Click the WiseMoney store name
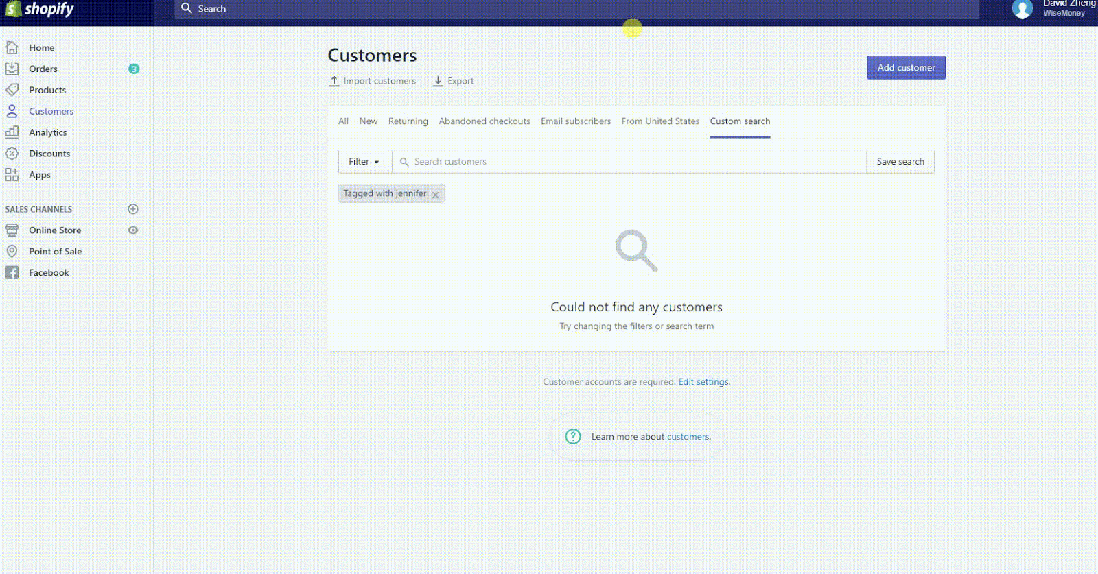This screenshot has height=574, width=1098. (x=1064, y=13)
